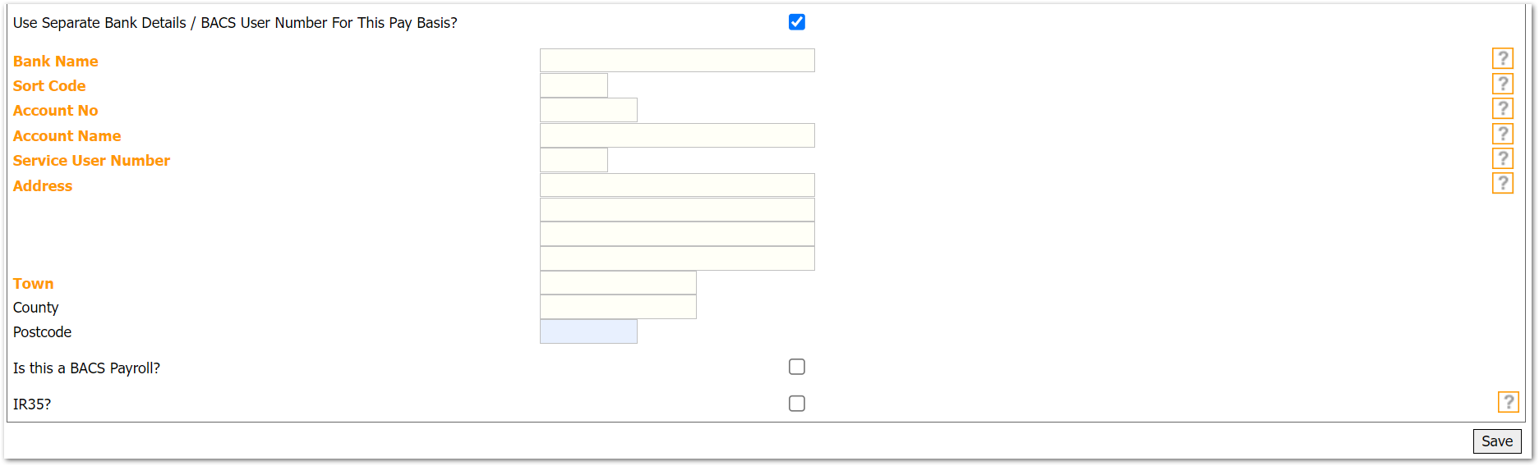Click into the Sort Code field
The height and width of the screenshot is (466, 1539).
574,85
